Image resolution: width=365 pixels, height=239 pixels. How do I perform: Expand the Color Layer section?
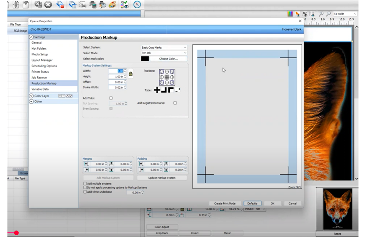[x=31, y=96]
